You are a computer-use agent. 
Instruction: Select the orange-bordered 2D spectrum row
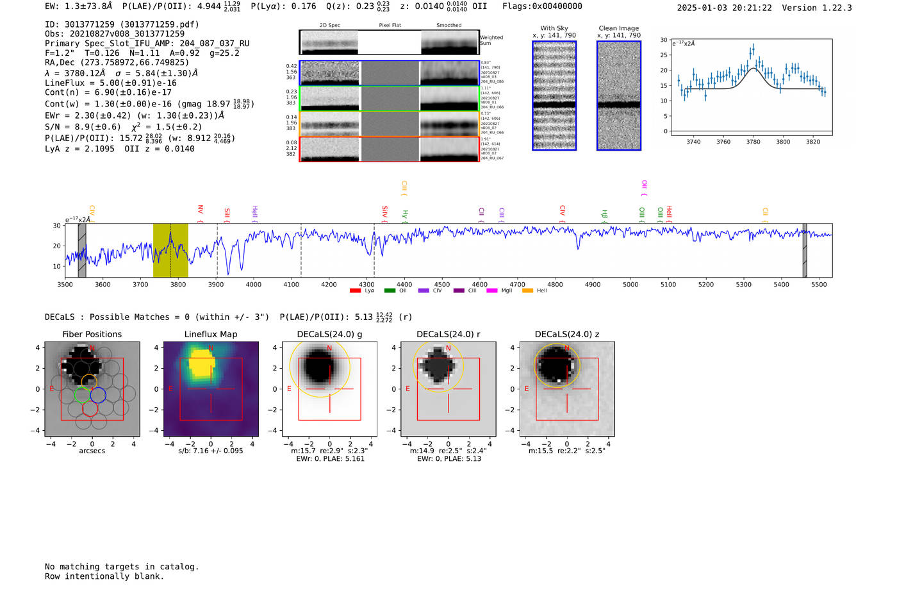[390, 124]
